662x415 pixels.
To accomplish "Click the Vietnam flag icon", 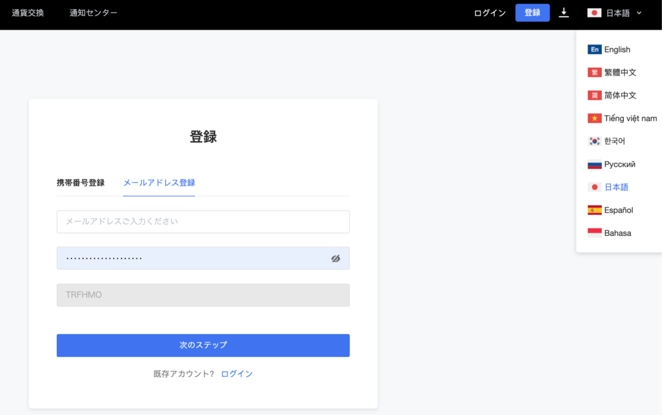I will (595, 118).
